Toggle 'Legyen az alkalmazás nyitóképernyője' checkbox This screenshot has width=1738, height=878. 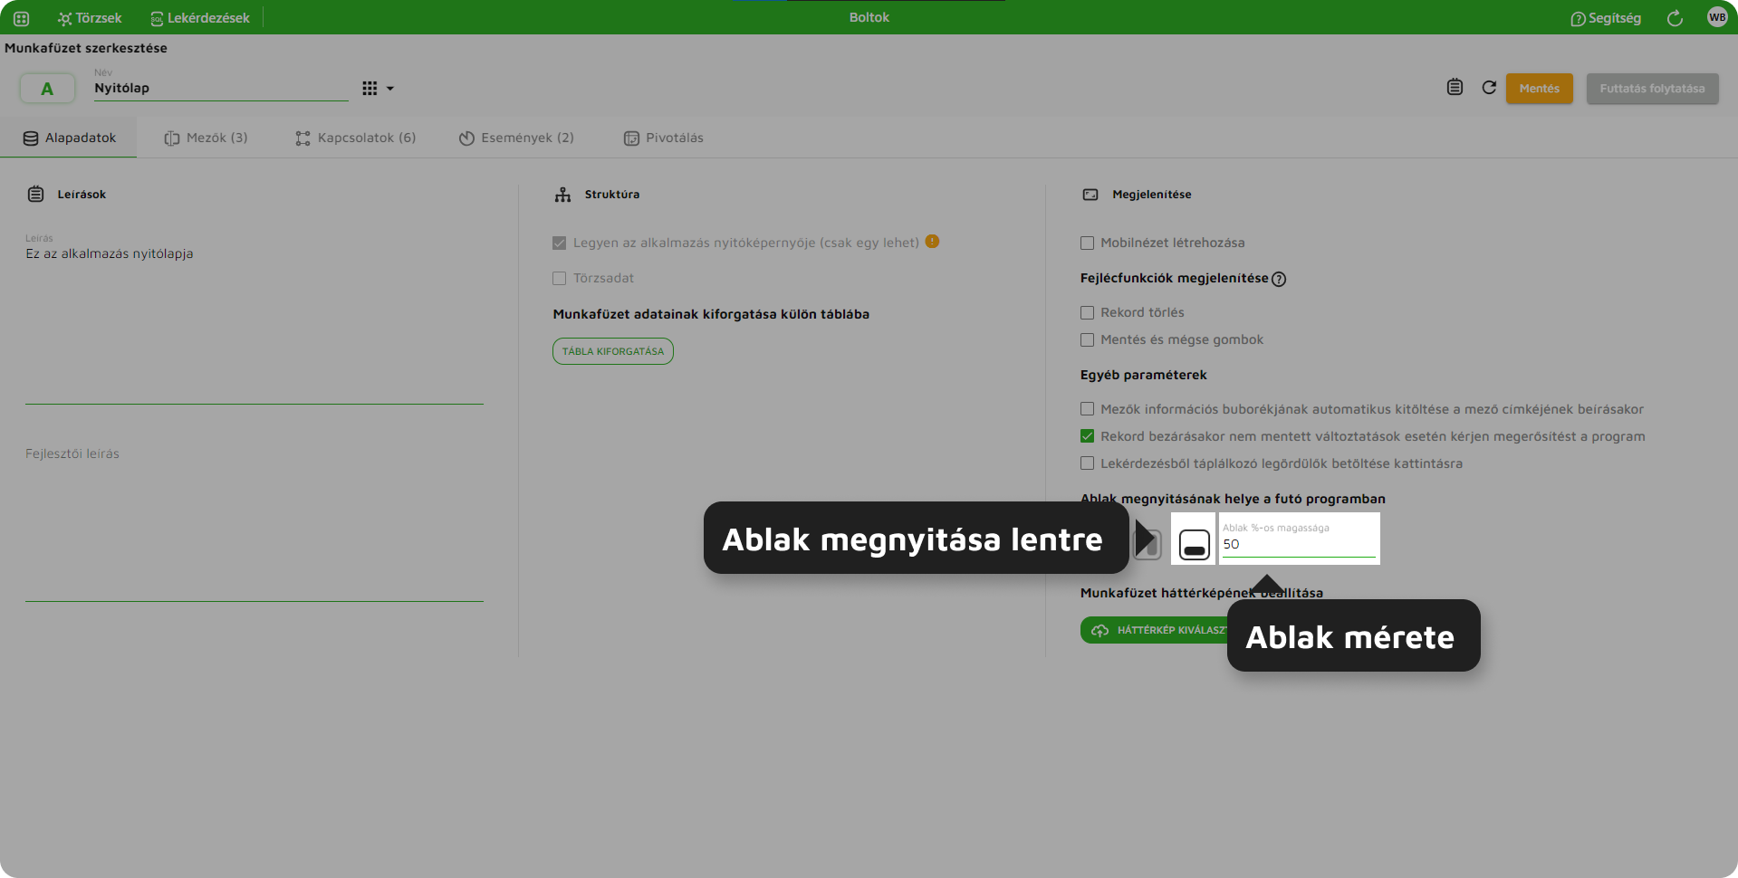click(x=559, y=243)
